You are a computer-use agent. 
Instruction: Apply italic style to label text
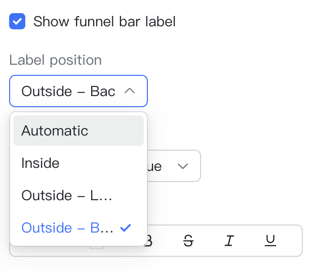click(229, 241)
